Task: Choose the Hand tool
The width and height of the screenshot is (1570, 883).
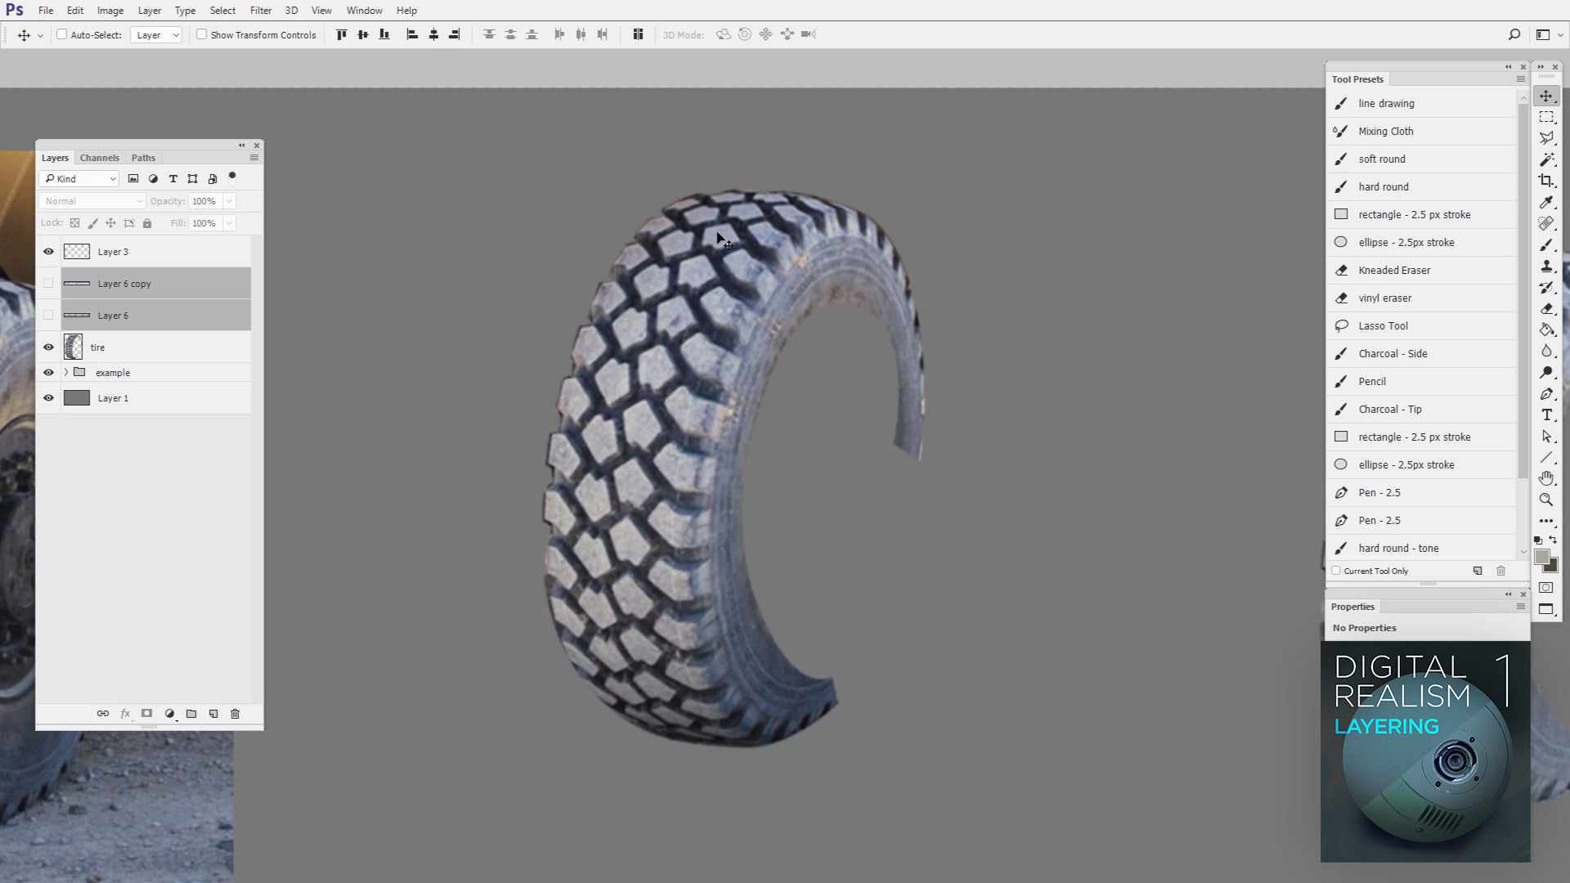Action: coord(1545,478)
